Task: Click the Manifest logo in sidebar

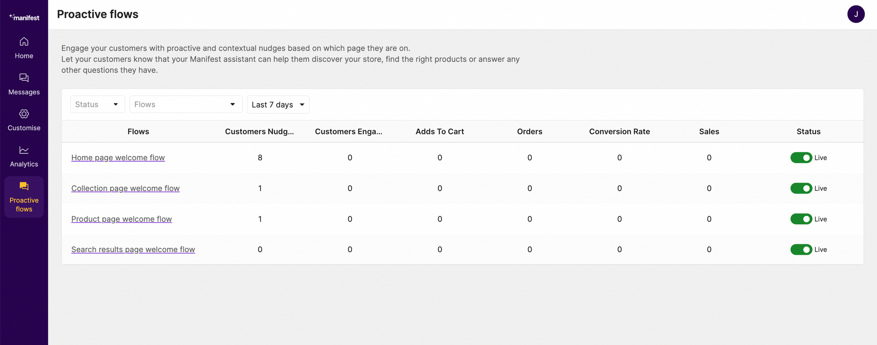Action: (x=24, y=18)
